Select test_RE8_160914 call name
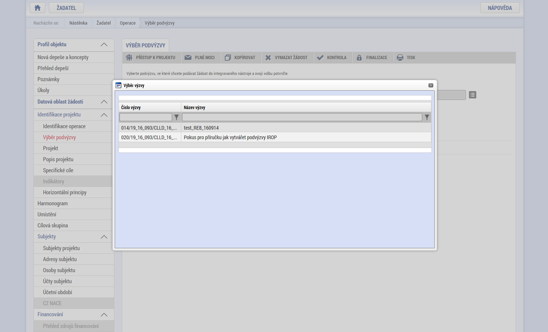 pos(201,128)
